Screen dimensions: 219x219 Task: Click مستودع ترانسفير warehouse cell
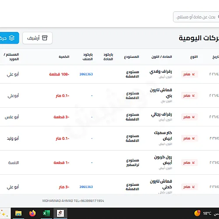coord(133,162)
